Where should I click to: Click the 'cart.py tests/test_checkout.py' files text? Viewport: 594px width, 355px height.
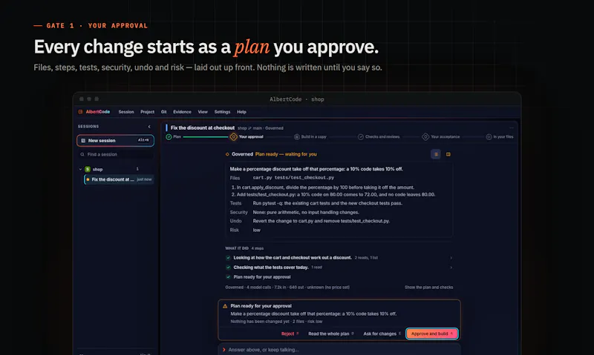pos(293,178)
